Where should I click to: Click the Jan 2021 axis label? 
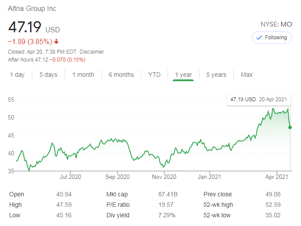(x=209, y=177)
